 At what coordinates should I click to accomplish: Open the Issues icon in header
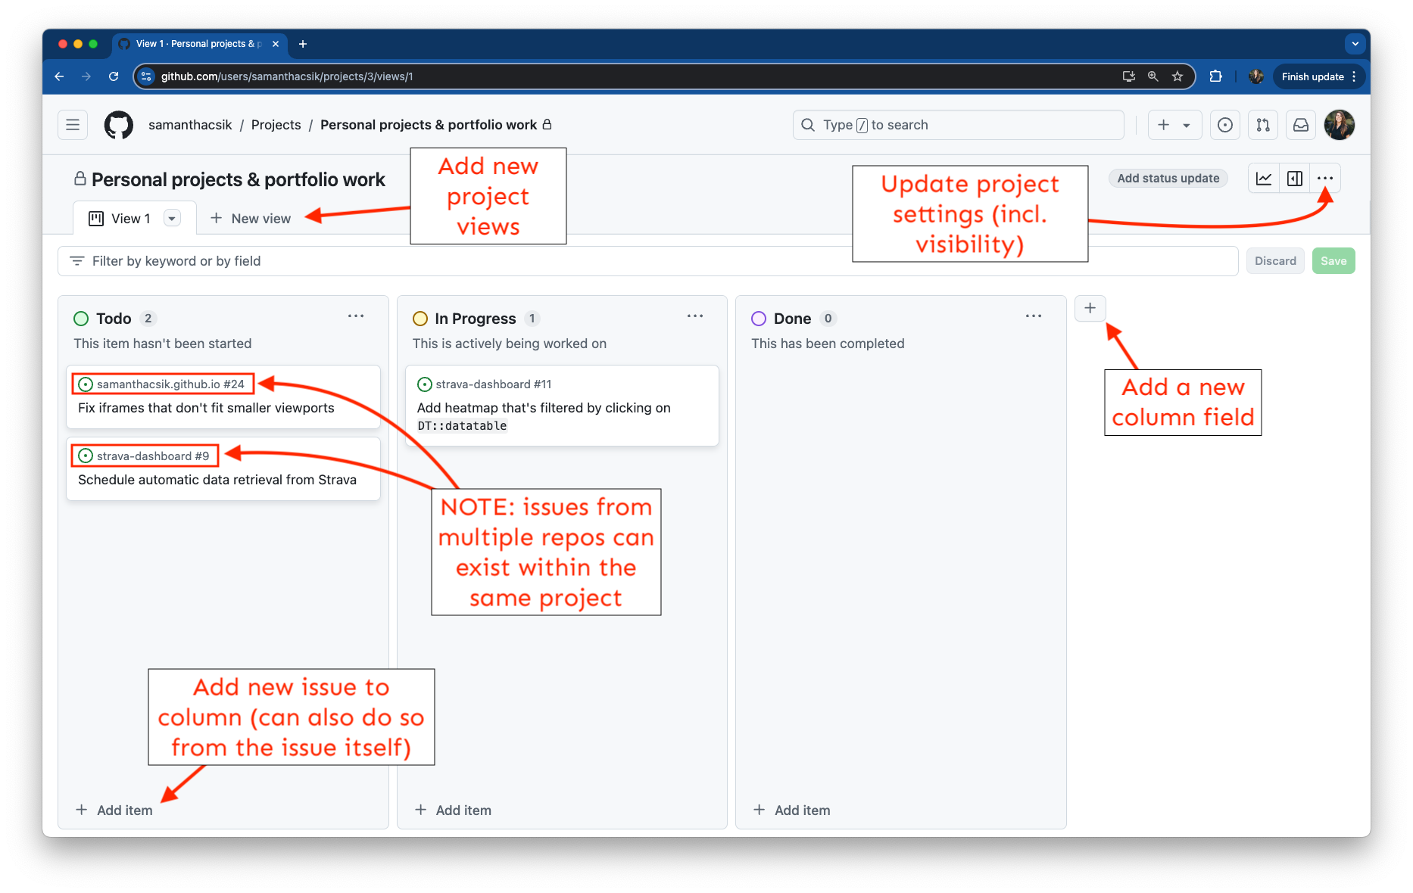(x=1224, y=125)
